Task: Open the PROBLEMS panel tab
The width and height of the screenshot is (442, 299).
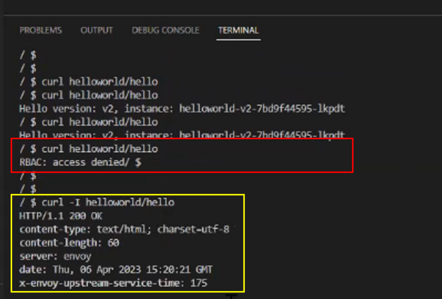Action: point(40,31)
